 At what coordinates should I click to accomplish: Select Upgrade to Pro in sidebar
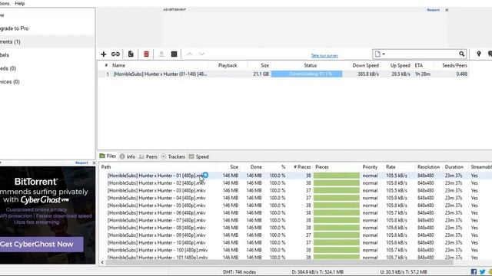15,28
